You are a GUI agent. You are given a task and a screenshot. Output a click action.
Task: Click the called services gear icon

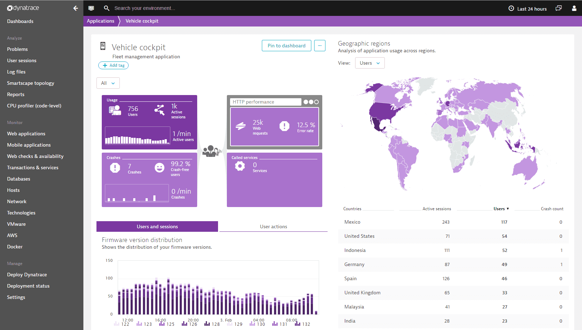(x=240, y=166)
